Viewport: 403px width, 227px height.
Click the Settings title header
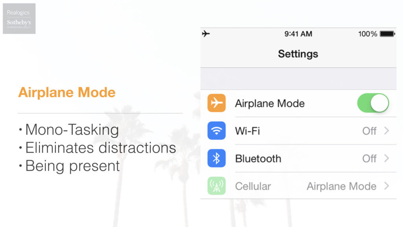click(x=298, y=54)
